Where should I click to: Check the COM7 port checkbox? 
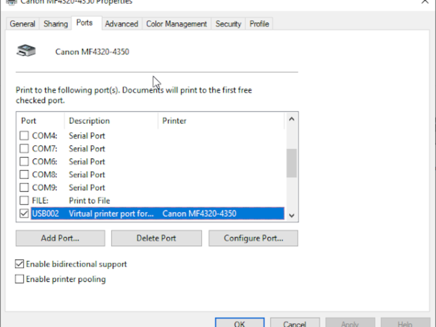point(24,149)
